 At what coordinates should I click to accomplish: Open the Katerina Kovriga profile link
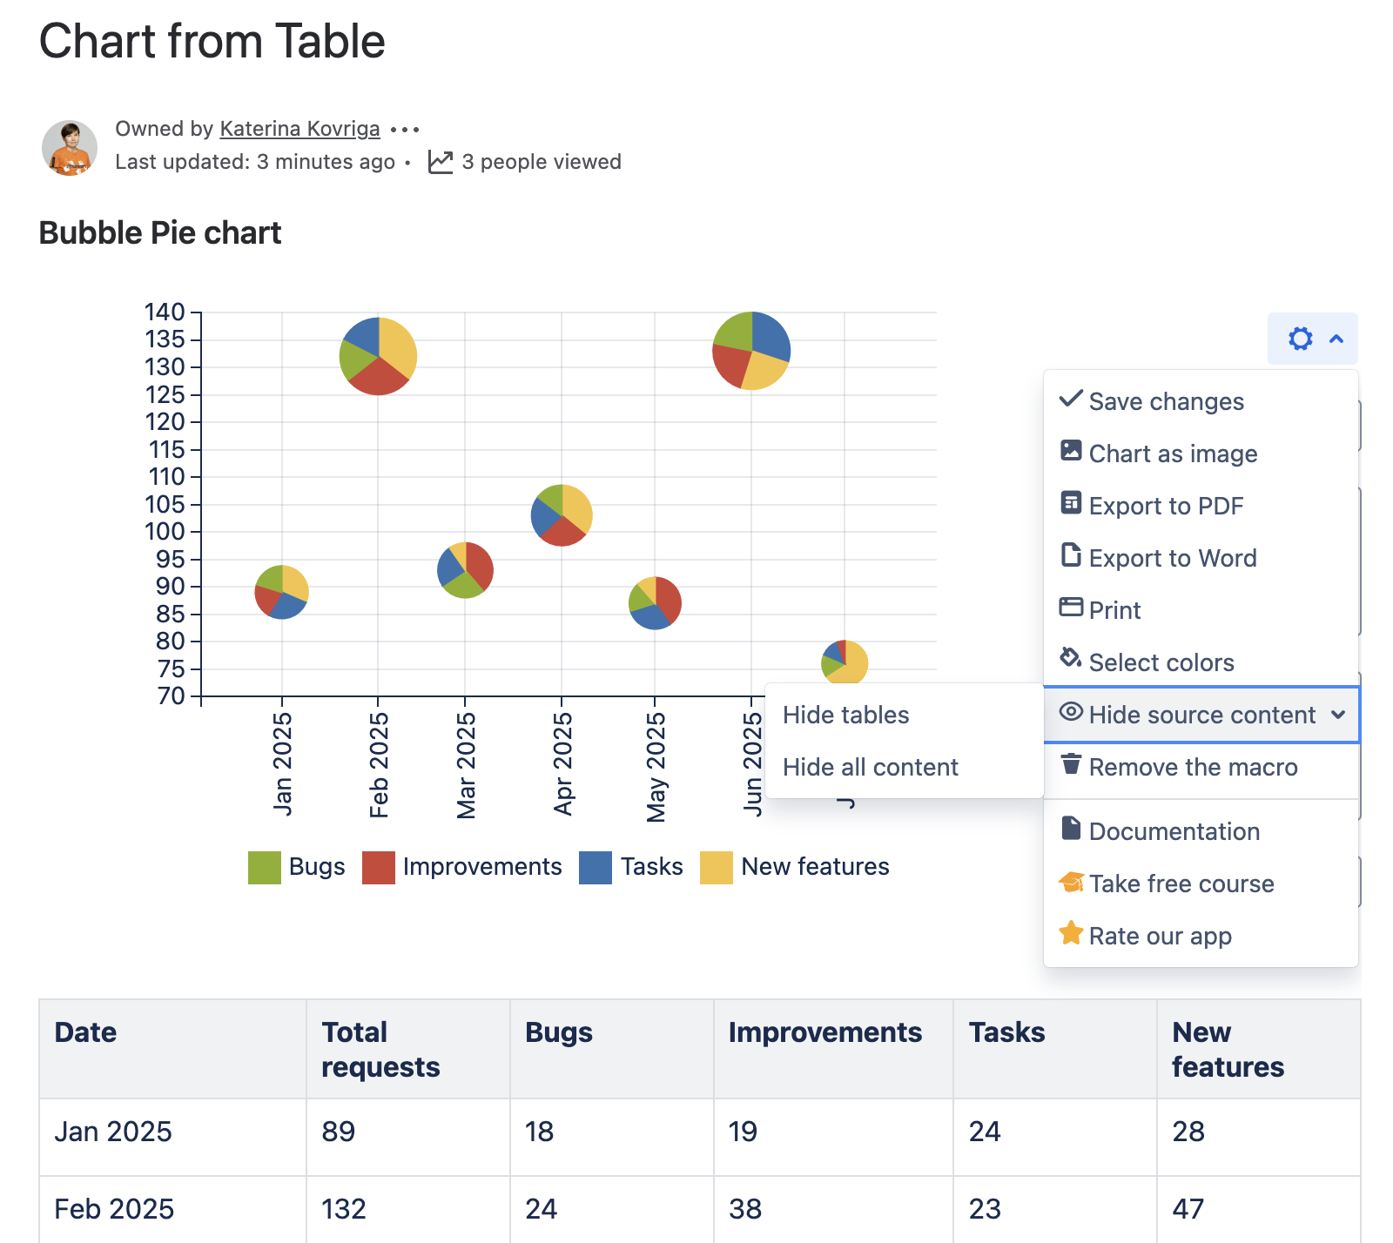pos(299,129)
